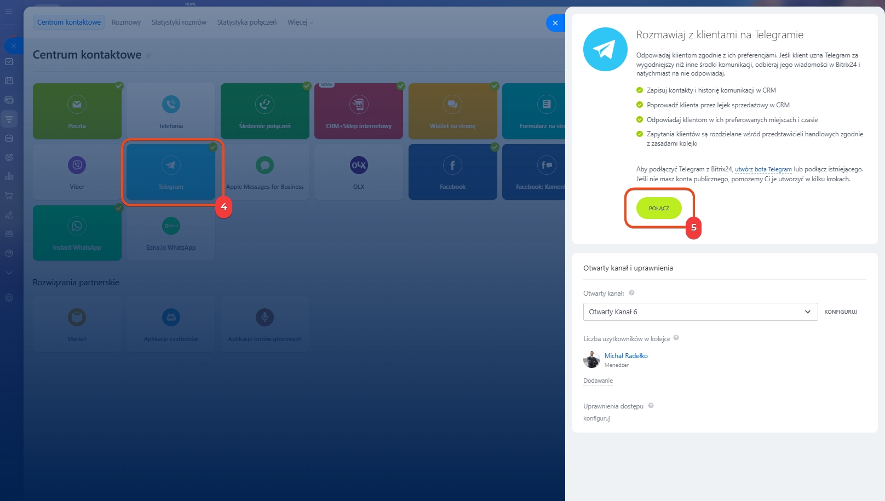The width and height of the screenshot is (885, 501).
Task: Open the tasks checkmark icon in sidebar
Action: point(9,61)
